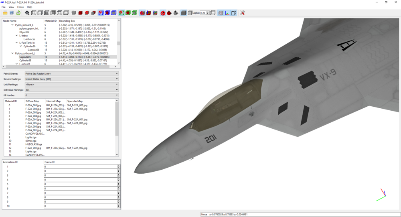Select the cube view icon right of magnifier
The image size is (401, 217).
click(x=34, y=13)
